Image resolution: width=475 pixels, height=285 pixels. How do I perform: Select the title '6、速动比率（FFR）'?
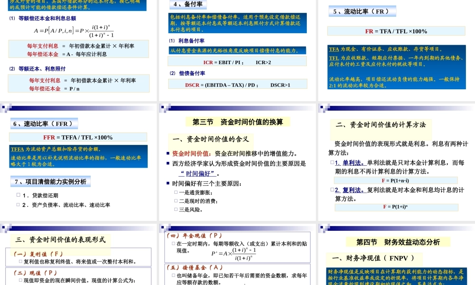[x=44, y=123]
